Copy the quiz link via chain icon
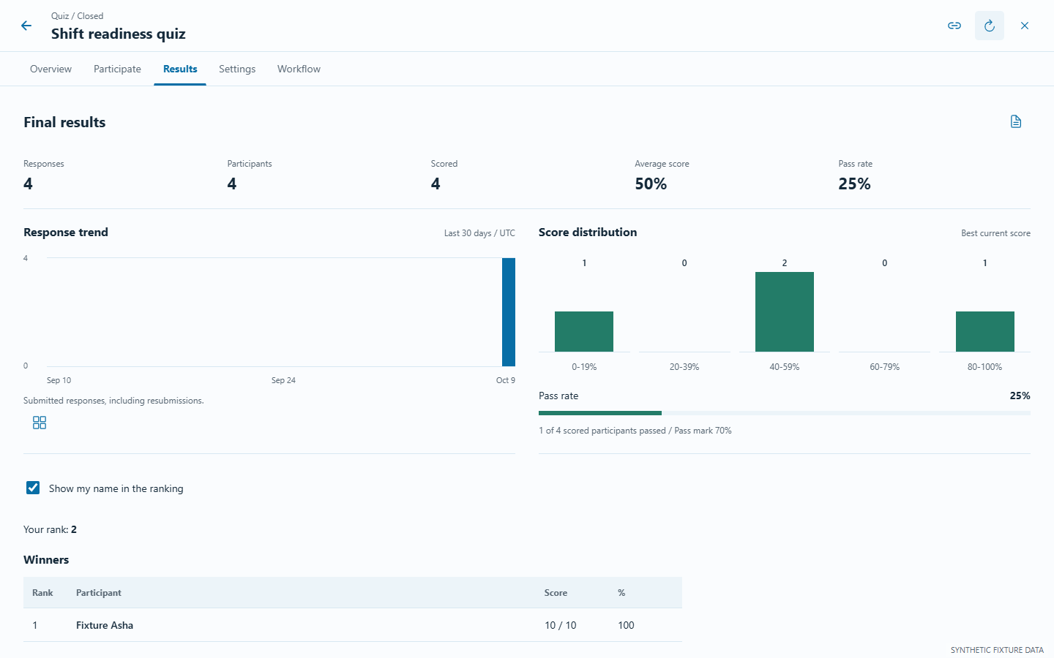The image size is (1054, 658). [954, 26]
